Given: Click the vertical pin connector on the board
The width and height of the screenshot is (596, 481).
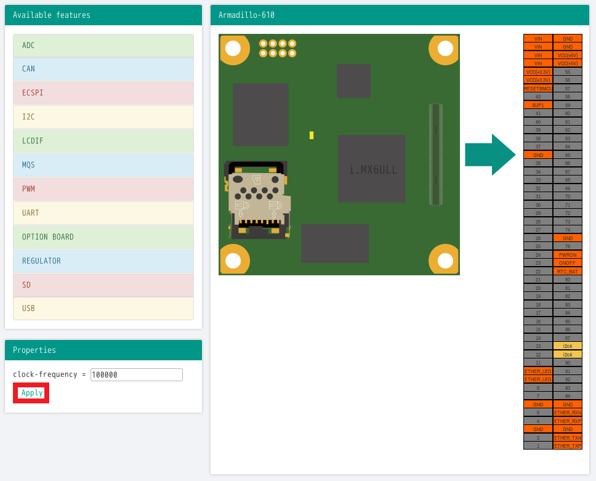Looking at the screenshot, I should (x=436, y=155).
